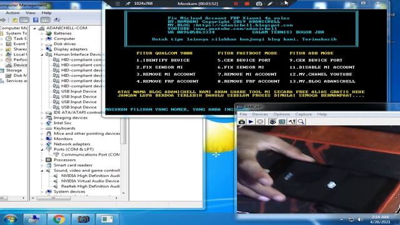
Task: Open Chrome from the taskbar
Action: 59,219
